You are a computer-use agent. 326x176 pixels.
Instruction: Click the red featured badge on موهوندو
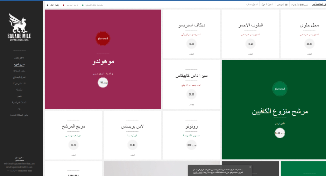pos(103,38)
